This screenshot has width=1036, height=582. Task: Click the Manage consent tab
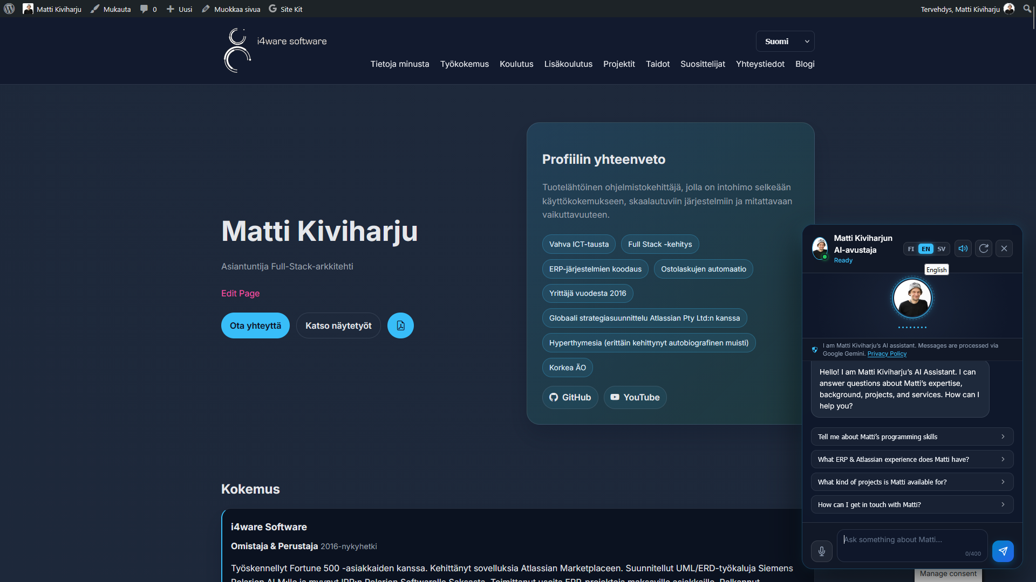(948, 574)
